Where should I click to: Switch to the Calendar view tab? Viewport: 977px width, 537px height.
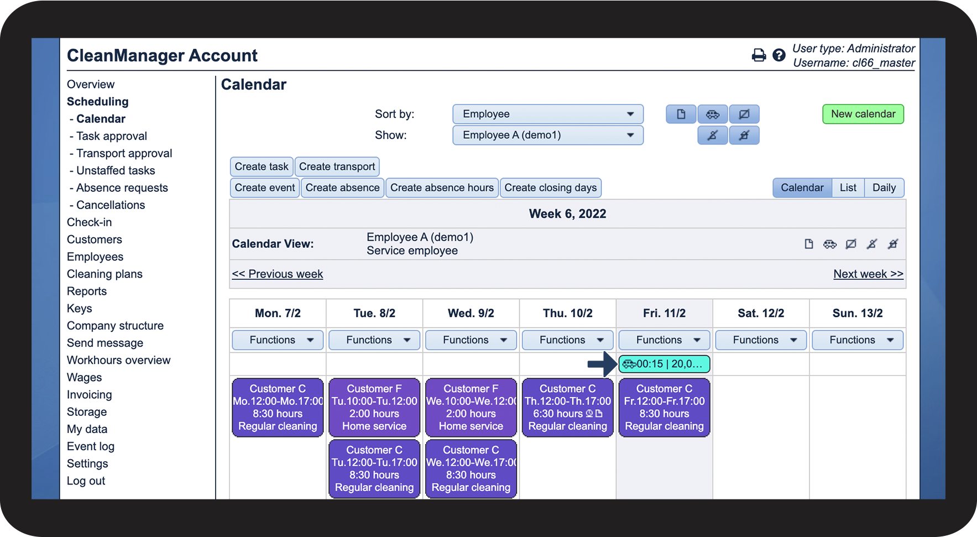pyautogui.click(x=802, y=187)
